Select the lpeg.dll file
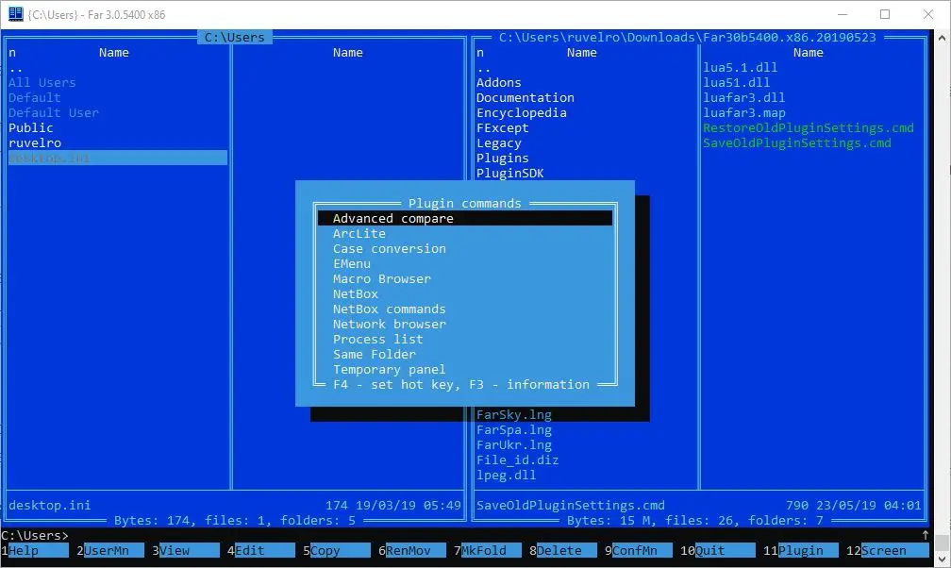Screen dimensions: 951x568 [507, 476]
